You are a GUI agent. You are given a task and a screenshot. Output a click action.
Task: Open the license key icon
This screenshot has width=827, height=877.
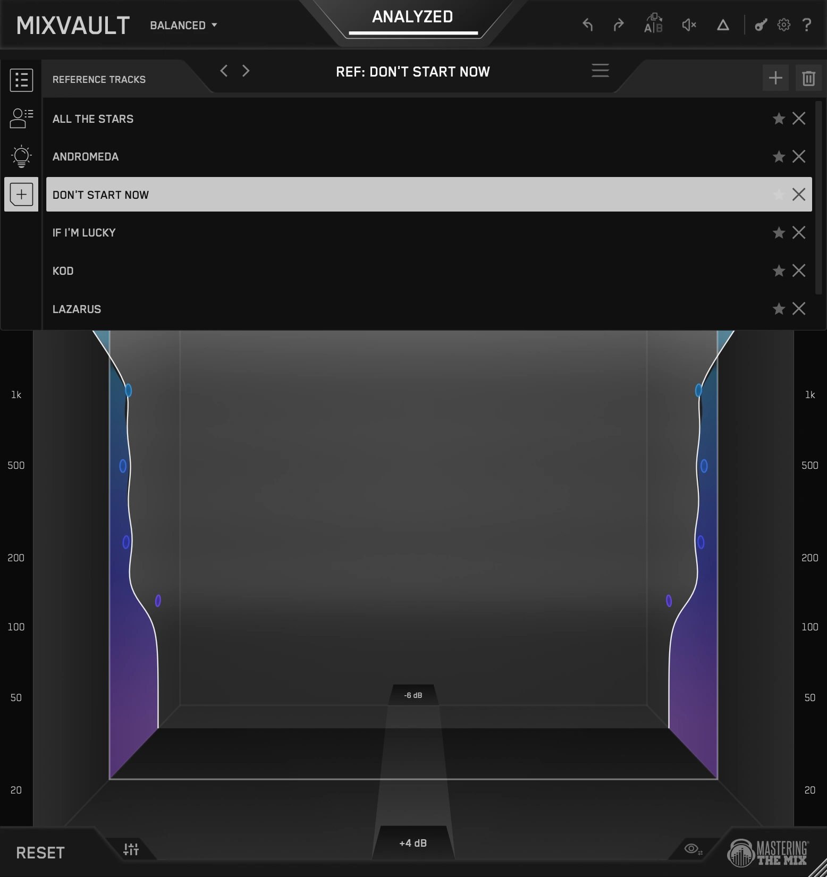[x=761, y=25]
